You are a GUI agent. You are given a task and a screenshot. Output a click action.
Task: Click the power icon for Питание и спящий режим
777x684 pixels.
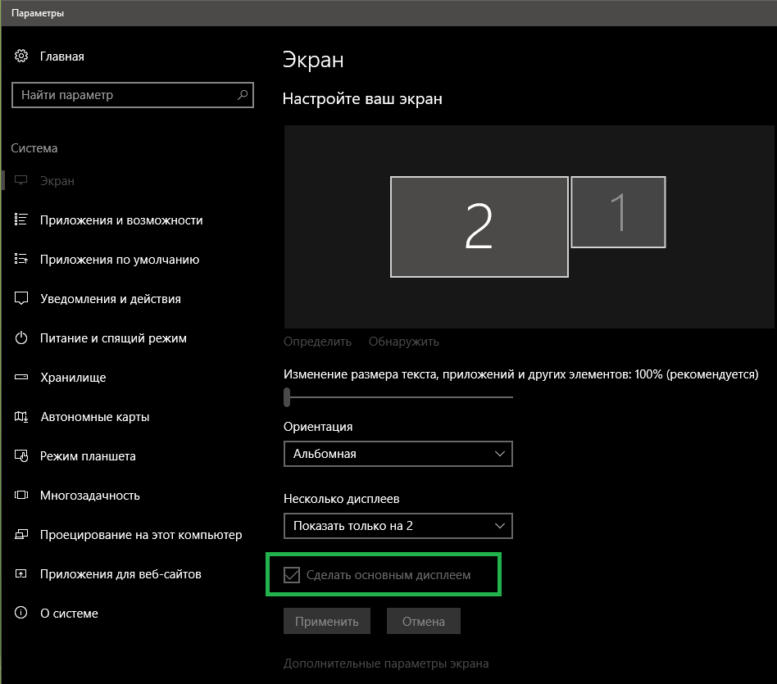[20, 337]
